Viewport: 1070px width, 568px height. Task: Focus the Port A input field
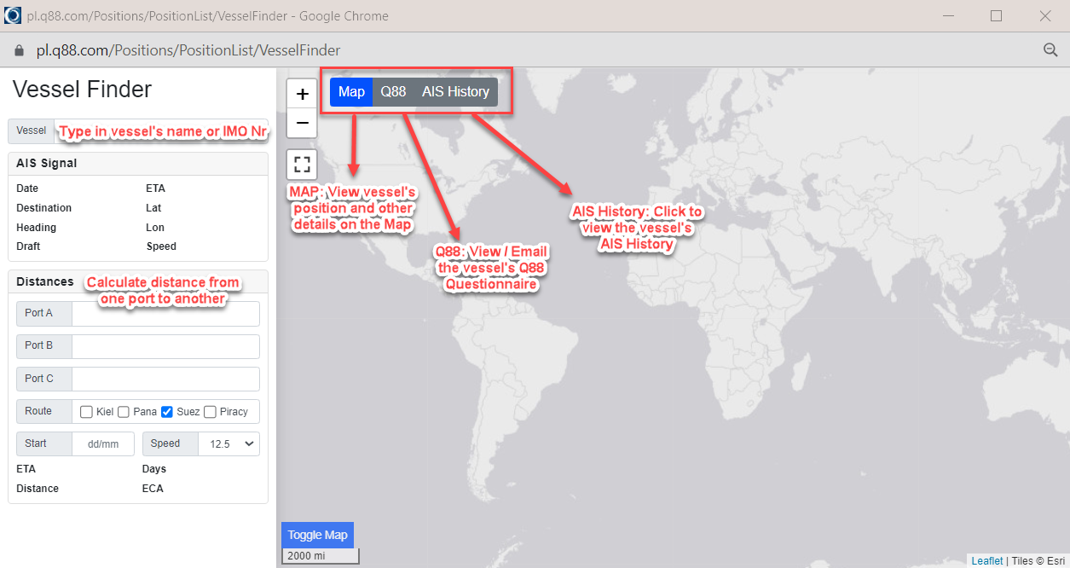165,314
